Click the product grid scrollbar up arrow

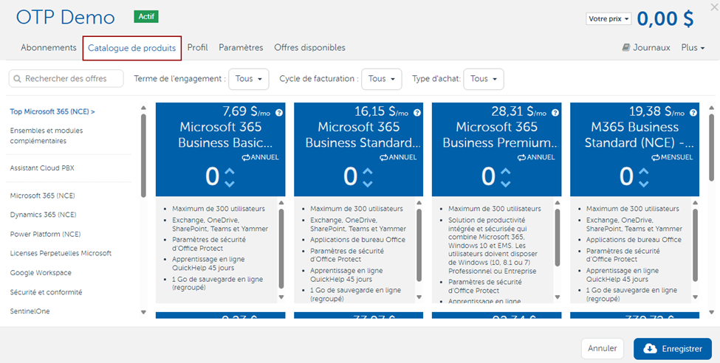(x=711, y=108)
